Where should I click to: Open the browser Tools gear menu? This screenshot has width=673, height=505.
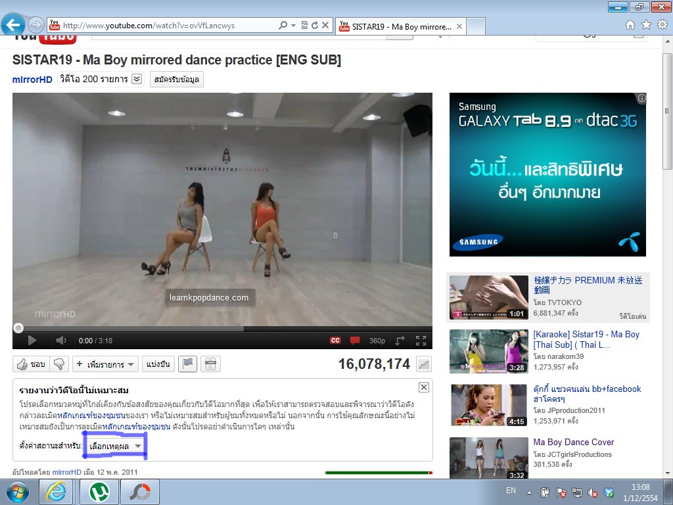pyautogui.click(x=662, y=25)
